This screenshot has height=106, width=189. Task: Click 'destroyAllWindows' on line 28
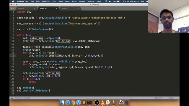[x=35, y=91]
